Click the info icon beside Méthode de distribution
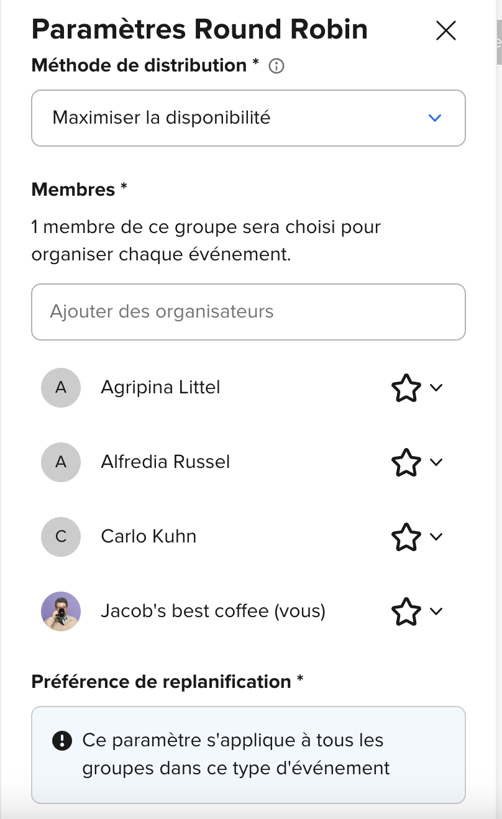 [276, 66]
